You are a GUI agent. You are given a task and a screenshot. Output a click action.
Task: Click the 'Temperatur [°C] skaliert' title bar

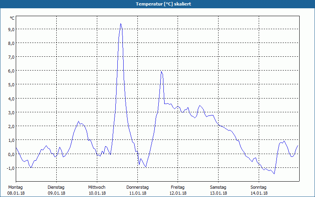pyautogui.click(x=157, y=4)
